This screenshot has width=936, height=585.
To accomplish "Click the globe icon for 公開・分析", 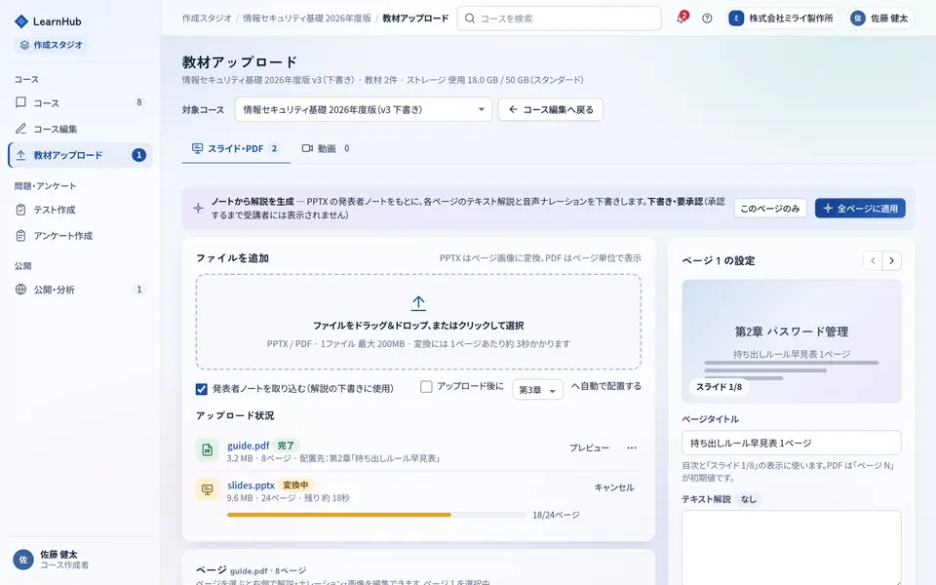I will click(20, 290).
